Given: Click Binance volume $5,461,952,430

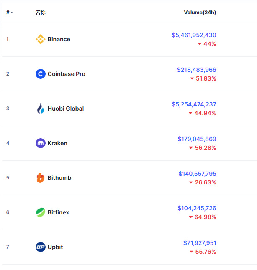Looking at the screenshot, I should [x=194, y=35].
